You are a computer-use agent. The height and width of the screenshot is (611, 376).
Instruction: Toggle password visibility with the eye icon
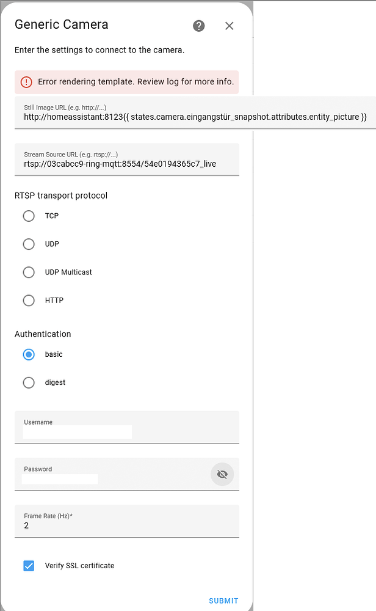tap(222, 474)
